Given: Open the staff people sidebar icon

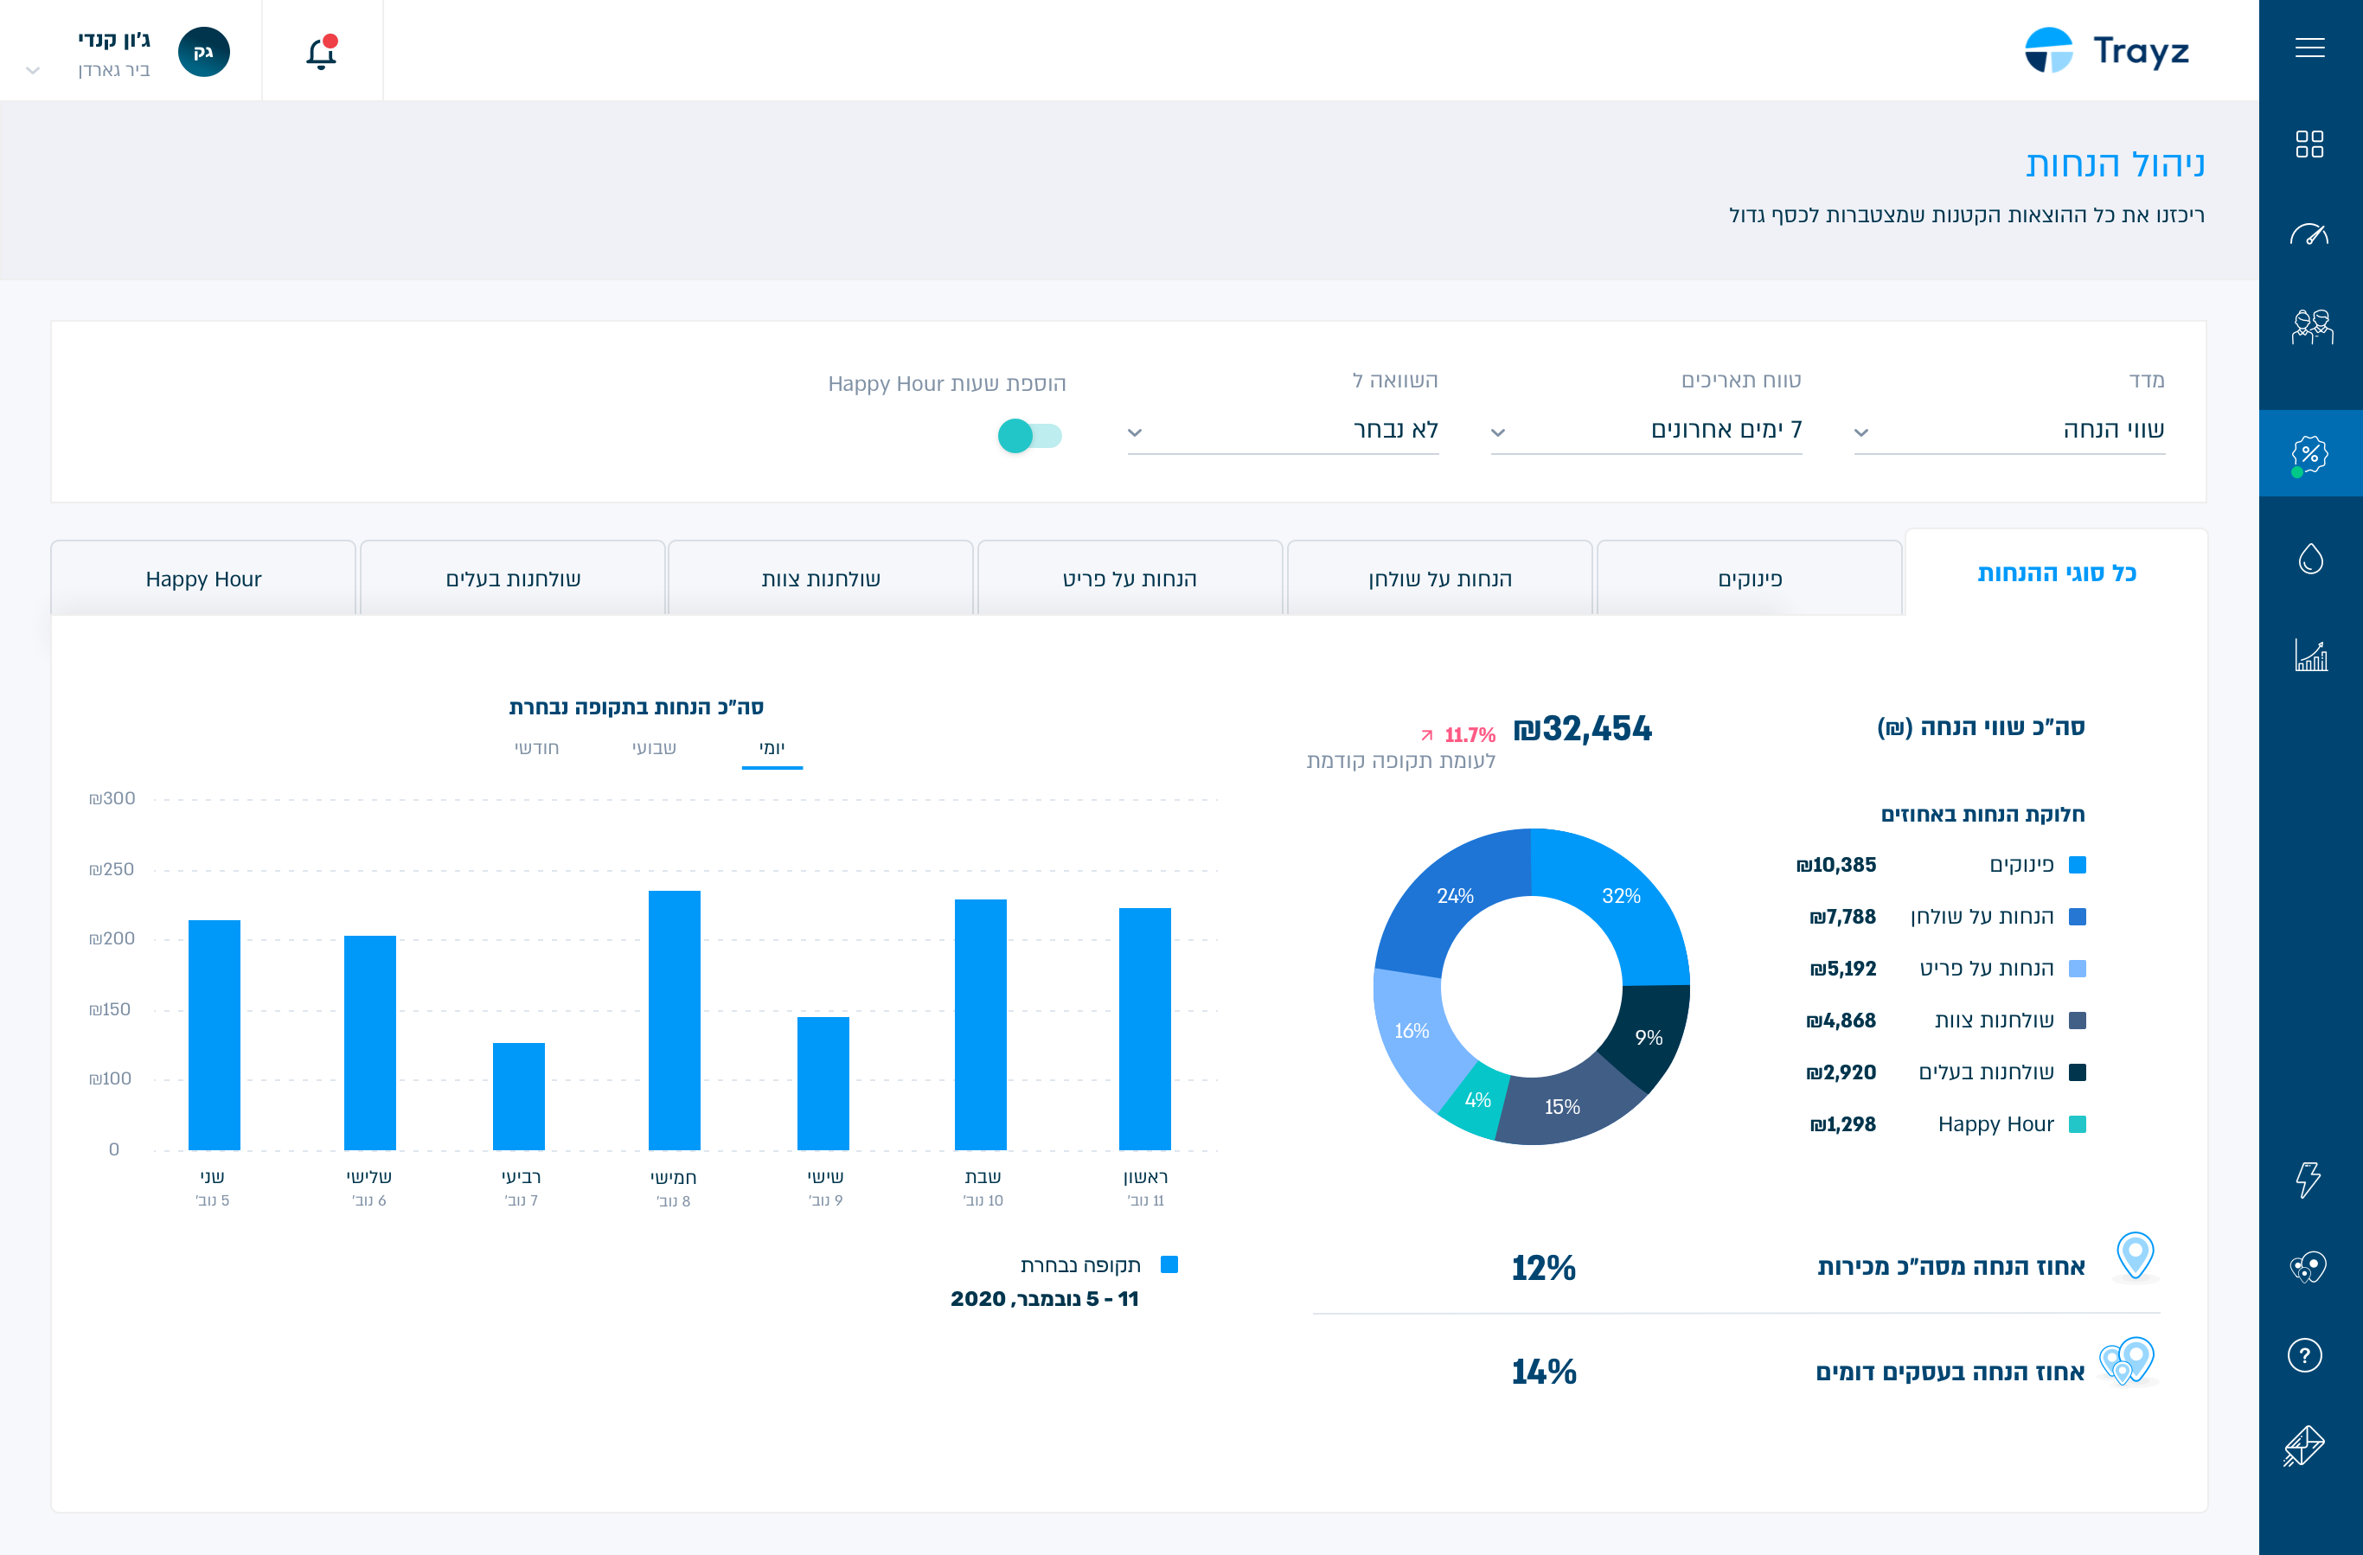Looking at the screenshot, I should 2311,327.
